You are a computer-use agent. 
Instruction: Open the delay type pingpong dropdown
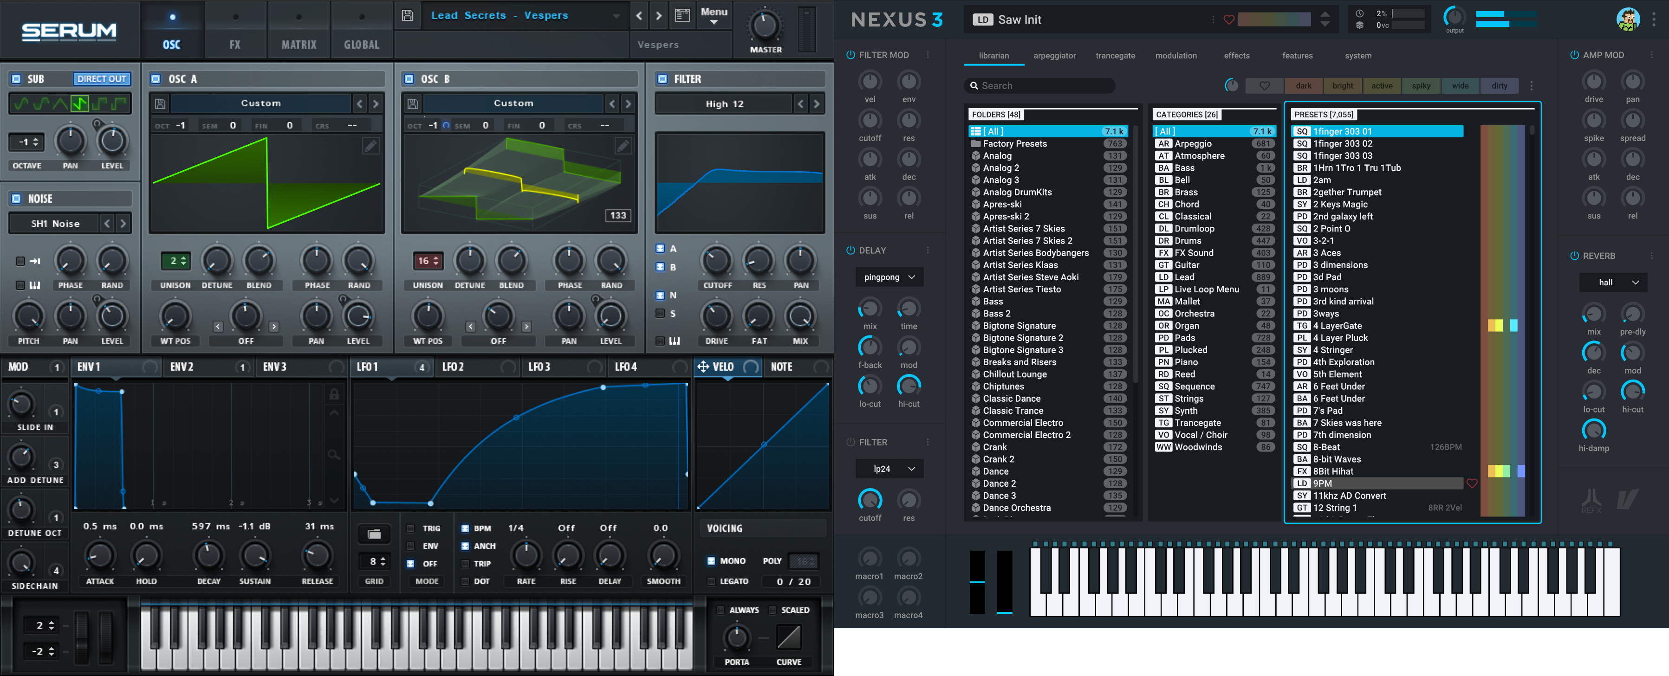coord(890,277)
